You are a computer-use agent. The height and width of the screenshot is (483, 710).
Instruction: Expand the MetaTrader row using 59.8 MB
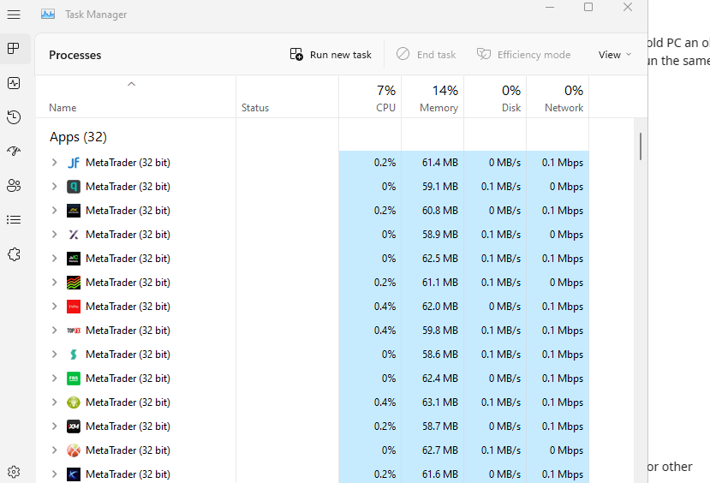[54, 331]
